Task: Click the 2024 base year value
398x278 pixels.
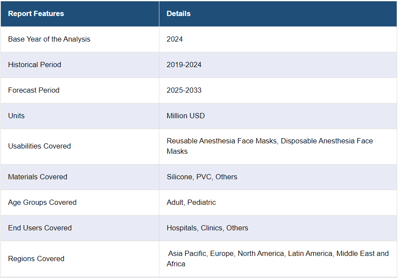Action: [x=175, y=39]
